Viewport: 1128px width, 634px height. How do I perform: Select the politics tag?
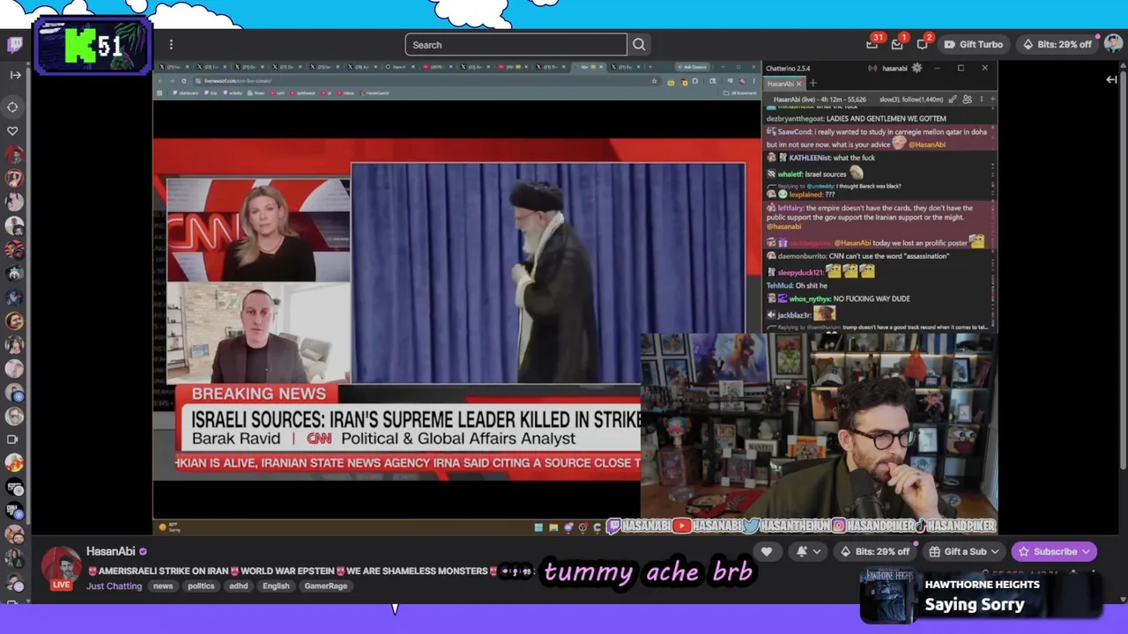coord(201,586)
